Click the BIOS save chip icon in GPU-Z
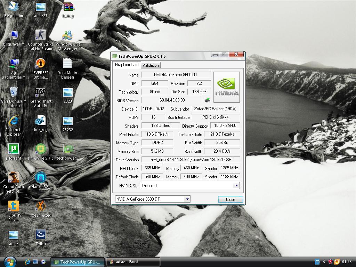Image resolution: width=356 pixels, height=267 pixels. (207, 100)
